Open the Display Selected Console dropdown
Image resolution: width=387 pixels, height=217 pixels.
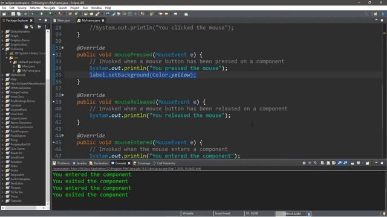(x=359, y=163)
